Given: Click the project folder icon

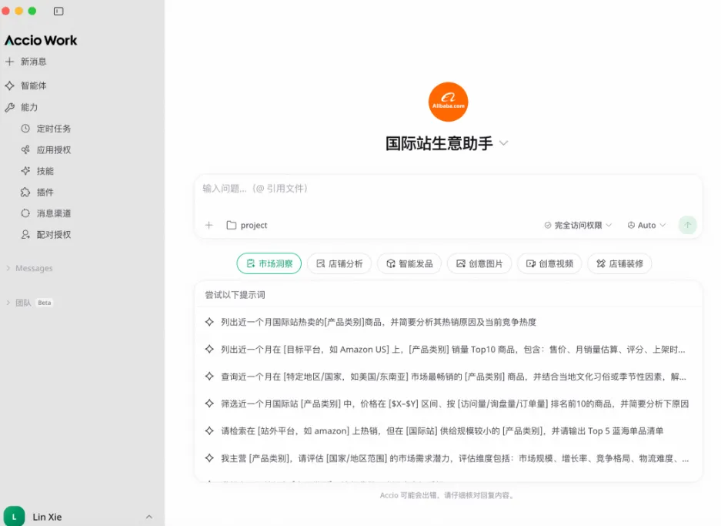Looking at the screenshot, I should [x=232, y=225].
